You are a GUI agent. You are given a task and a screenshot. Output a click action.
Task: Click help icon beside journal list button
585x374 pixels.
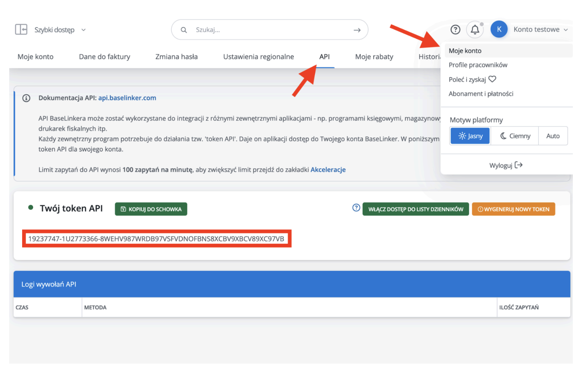(x=356, y=208)
